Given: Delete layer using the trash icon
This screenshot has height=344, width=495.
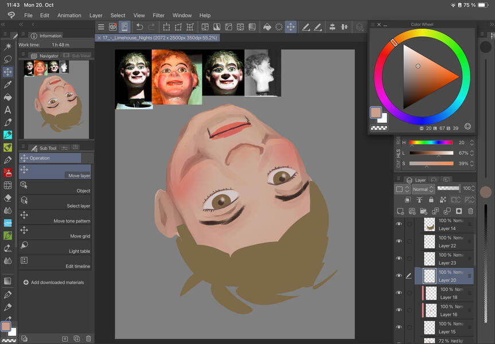Looking at the screenshot, I should 470,211.
